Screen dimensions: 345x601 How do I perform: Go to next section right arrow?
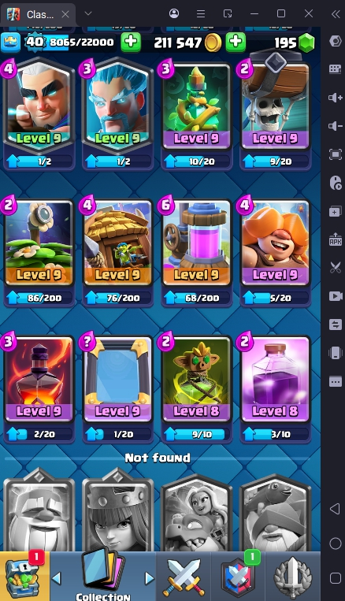pos(150,578)
